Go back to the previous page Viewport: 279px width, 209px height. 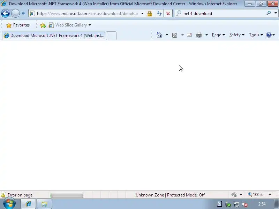point(5,14)
